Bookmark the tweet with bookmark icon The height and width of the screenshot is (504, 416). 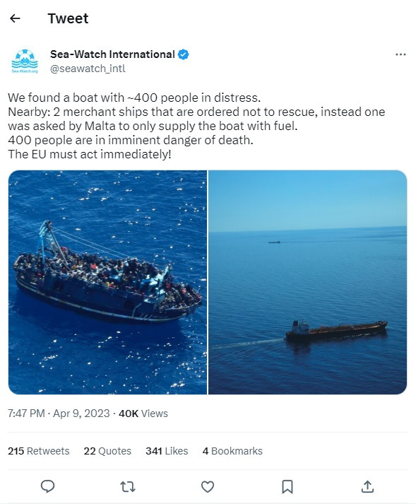pos(287,486)
